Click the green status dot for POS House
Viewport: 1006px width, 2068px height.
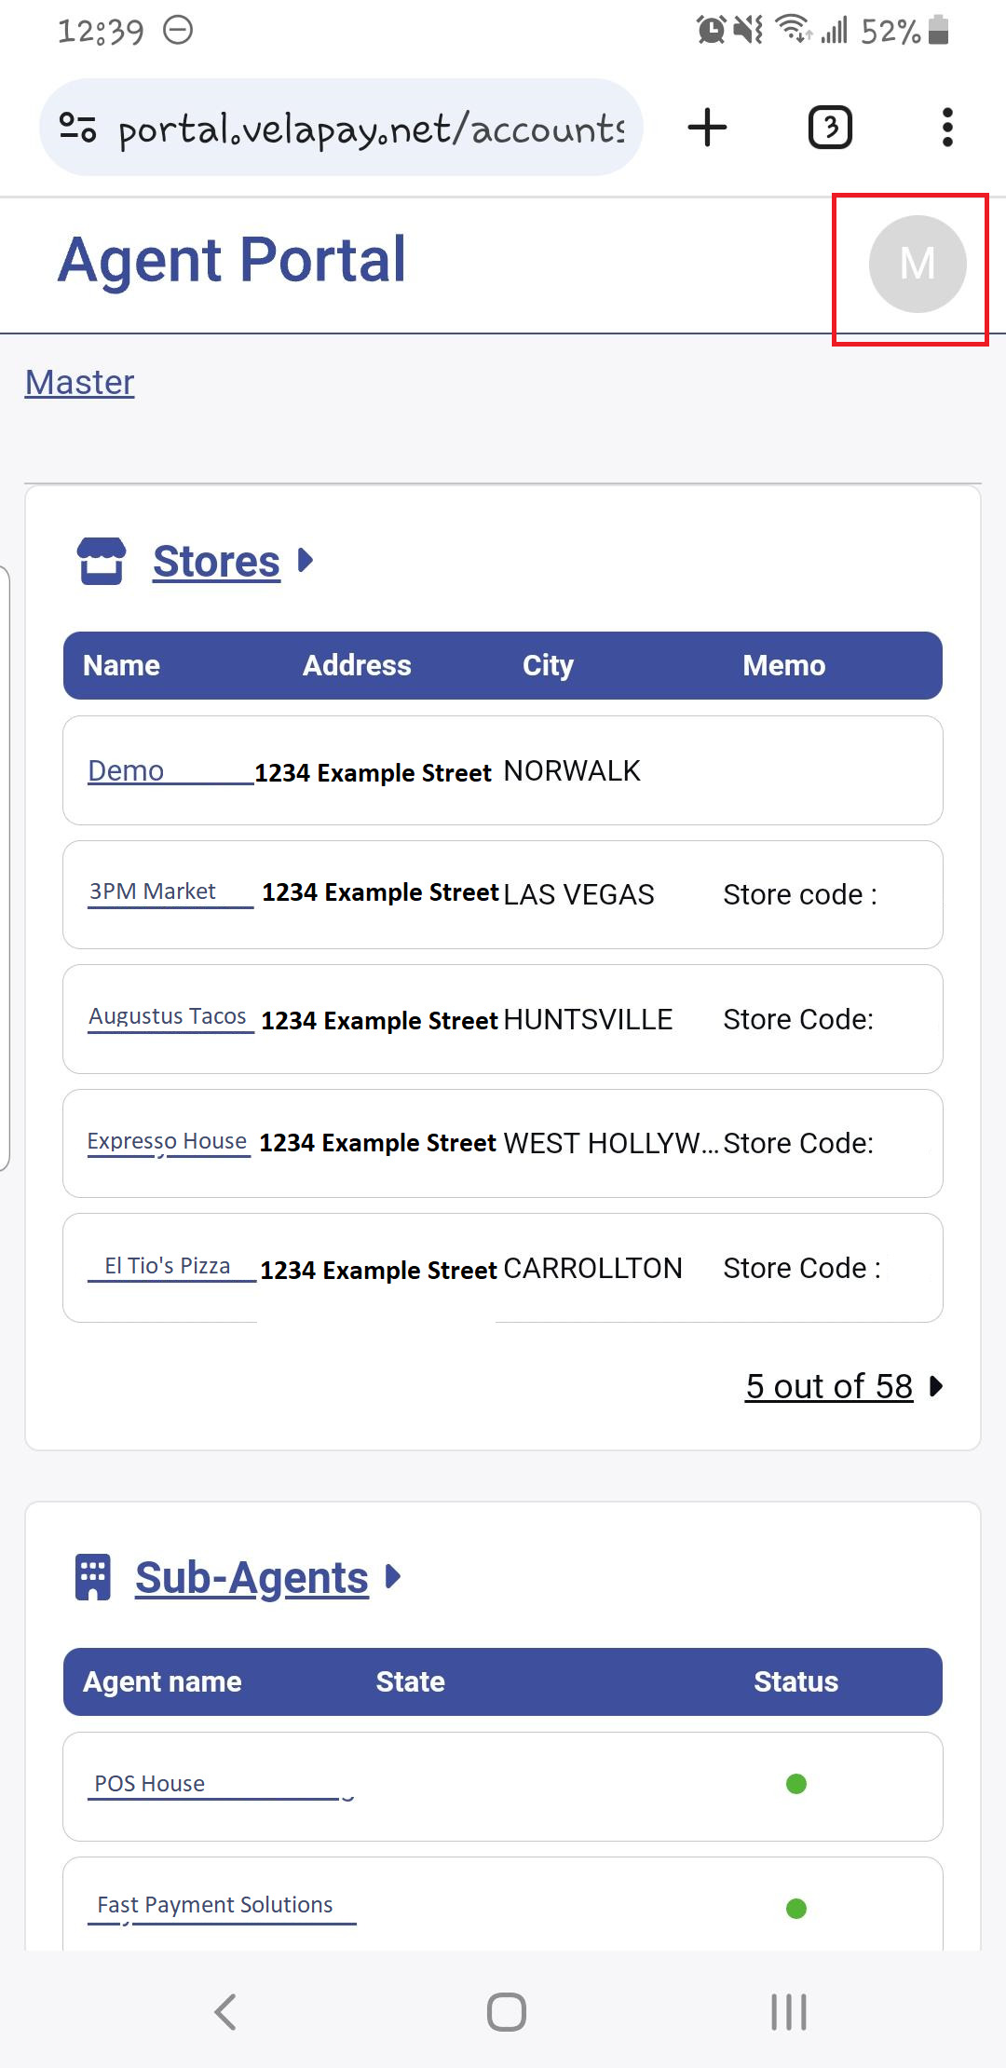pos(795,1784)
